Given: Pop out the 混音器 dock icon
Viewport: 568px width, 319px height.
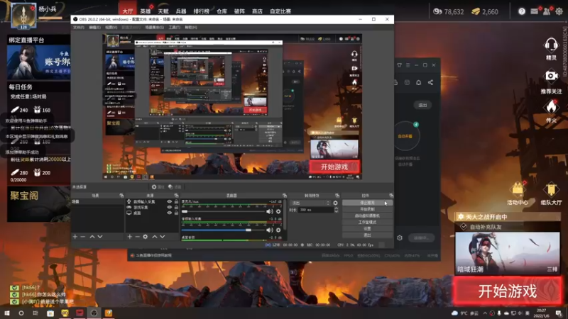Looking at the screenshot, I should 285,196.
